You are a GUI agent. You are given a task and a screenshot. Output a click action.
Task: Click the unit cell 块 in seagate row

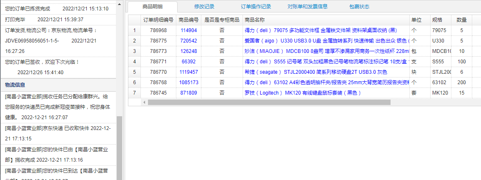click(420, 72)
